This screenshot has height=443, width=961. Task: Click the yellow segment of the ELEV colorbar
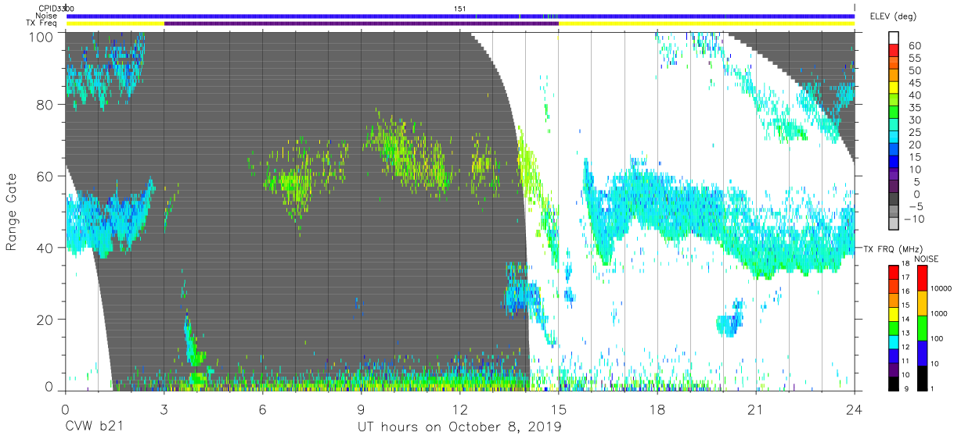click(x=894, y=88)
